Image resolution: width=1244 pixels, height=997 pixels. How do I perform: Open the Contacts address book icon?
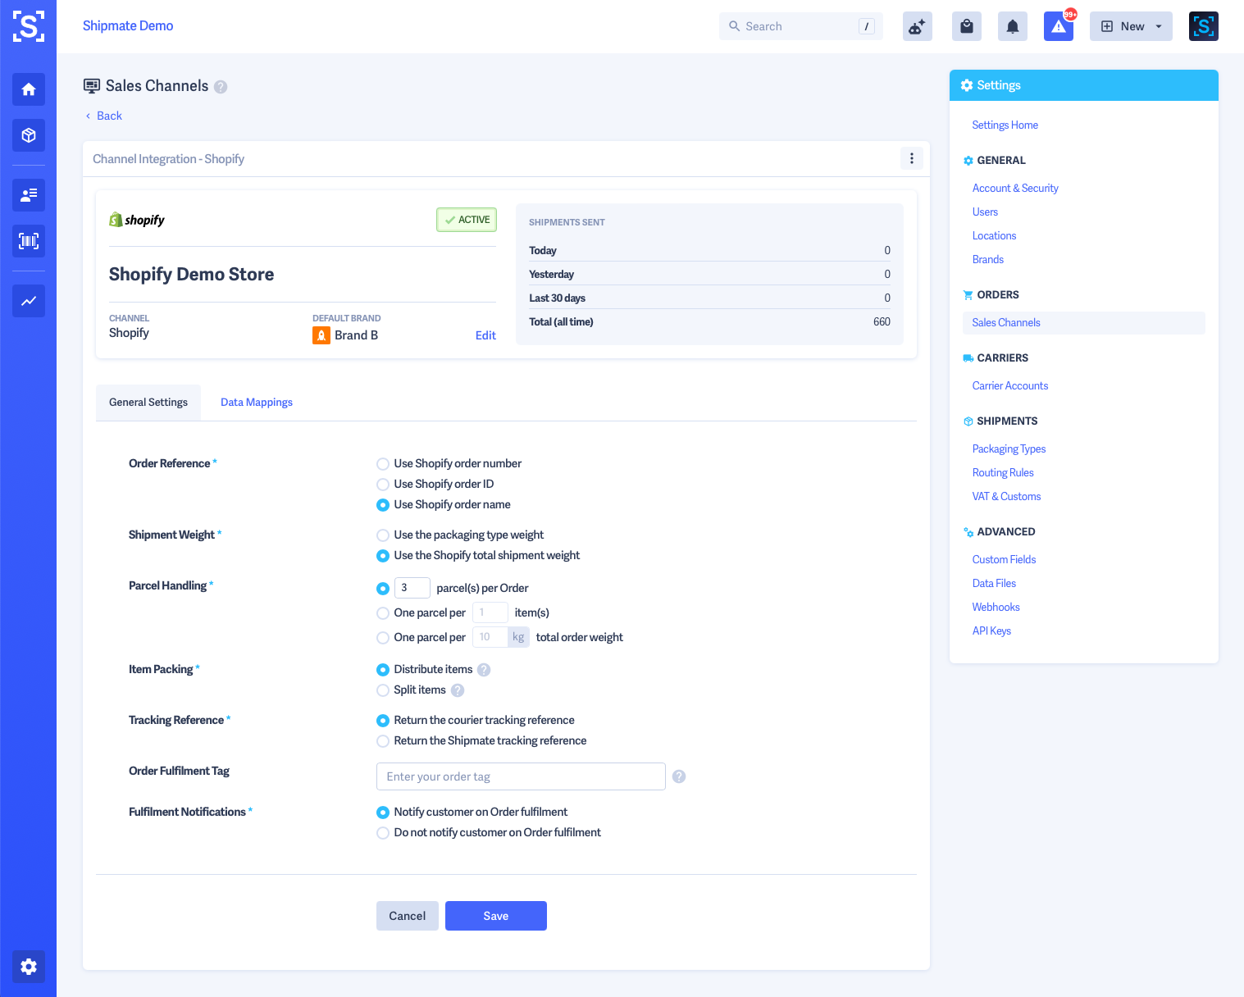click(x=28, y=195)
